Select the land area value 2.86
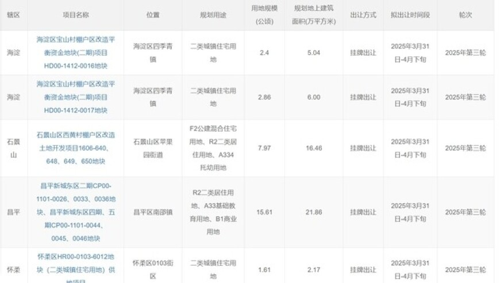 (x=264, y=97)
